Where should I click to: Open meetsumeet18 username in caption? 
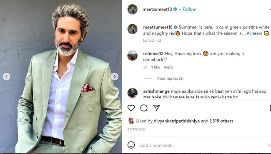coord(158,27)
